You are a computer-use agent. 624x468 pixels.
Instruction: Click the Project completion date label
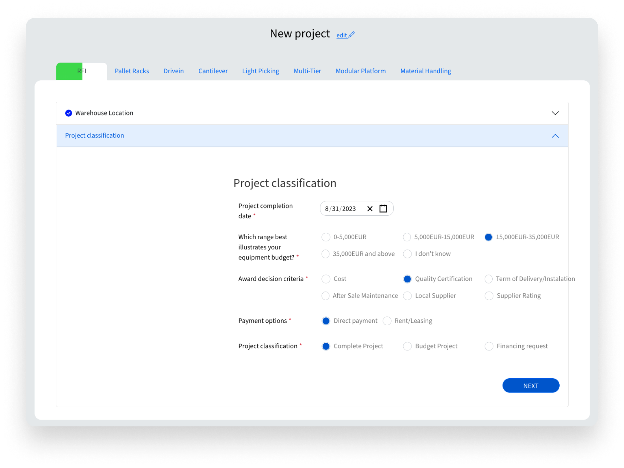pyautogui.click(x=265, y=211)
